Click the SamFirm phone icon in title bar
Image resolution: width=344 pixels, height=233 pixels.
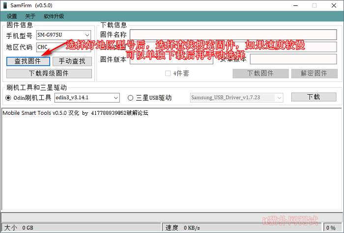click(5, 5)
